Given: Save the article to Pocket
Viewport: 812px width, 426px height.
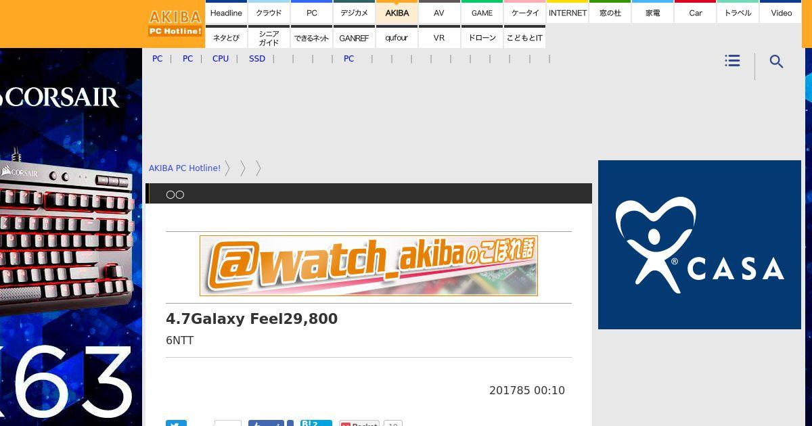Looking at the screenshot, I should tap(359, 423).
